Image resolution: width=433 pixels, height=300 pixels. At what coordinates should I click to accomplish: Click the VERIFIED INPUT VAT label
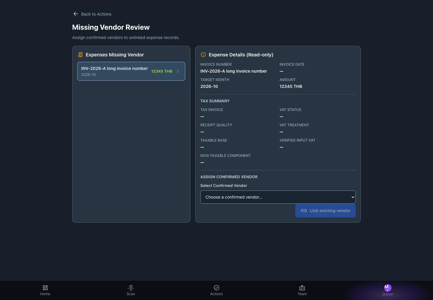pyautogui.click(x=297, y=140)
